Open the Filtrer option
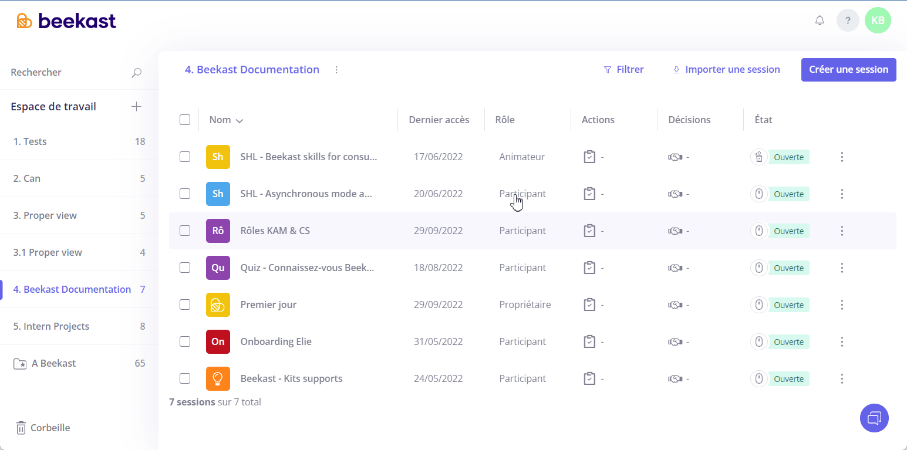Viewport: 907px width, 450px height. [x=623, y=70]
